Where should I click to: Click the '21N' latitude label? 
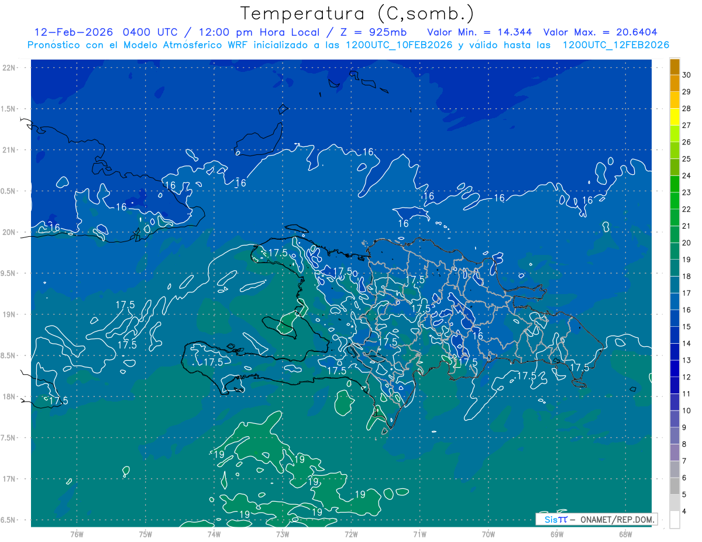(x=9, y=150)
